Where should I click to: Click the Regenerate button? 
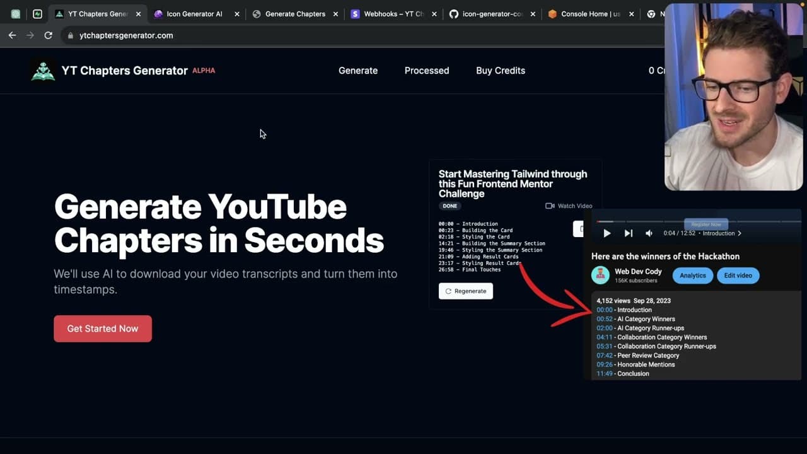point(466,291)
